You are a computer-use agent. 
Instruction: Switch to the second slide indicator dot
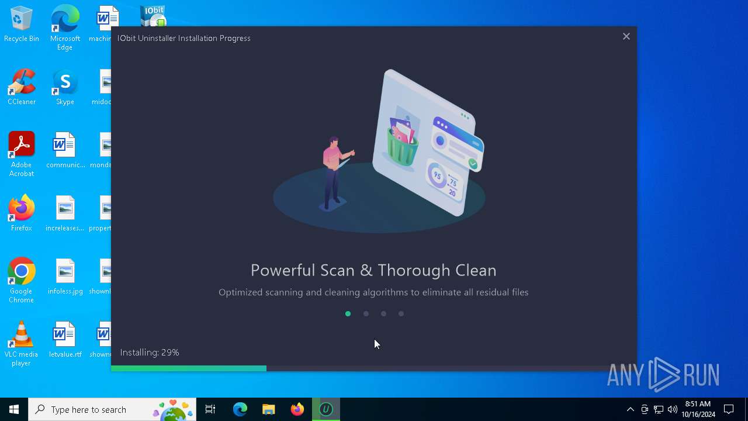click(366, 314)
